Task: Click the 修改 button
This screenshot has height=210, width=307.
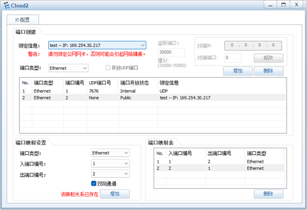Action: 268,58
